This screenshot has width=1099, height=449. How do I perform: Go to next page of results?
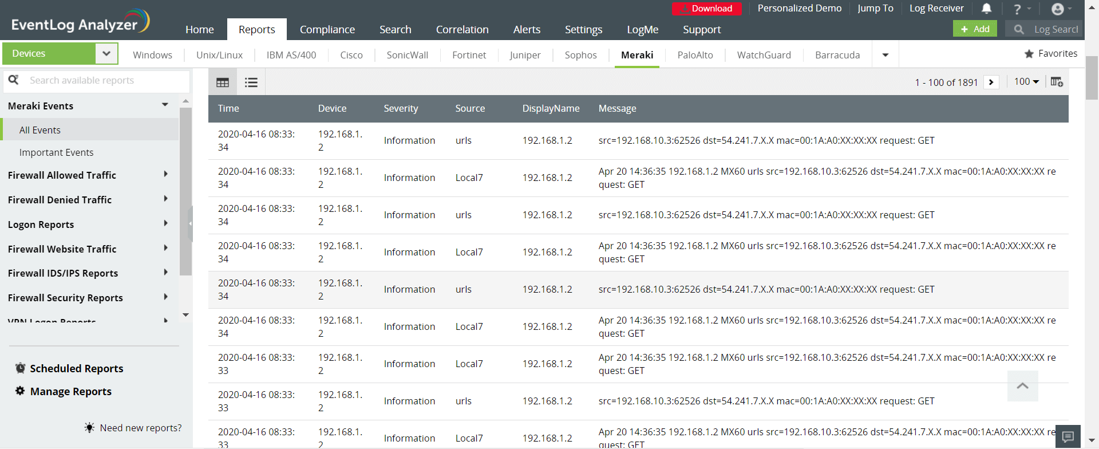991,82
